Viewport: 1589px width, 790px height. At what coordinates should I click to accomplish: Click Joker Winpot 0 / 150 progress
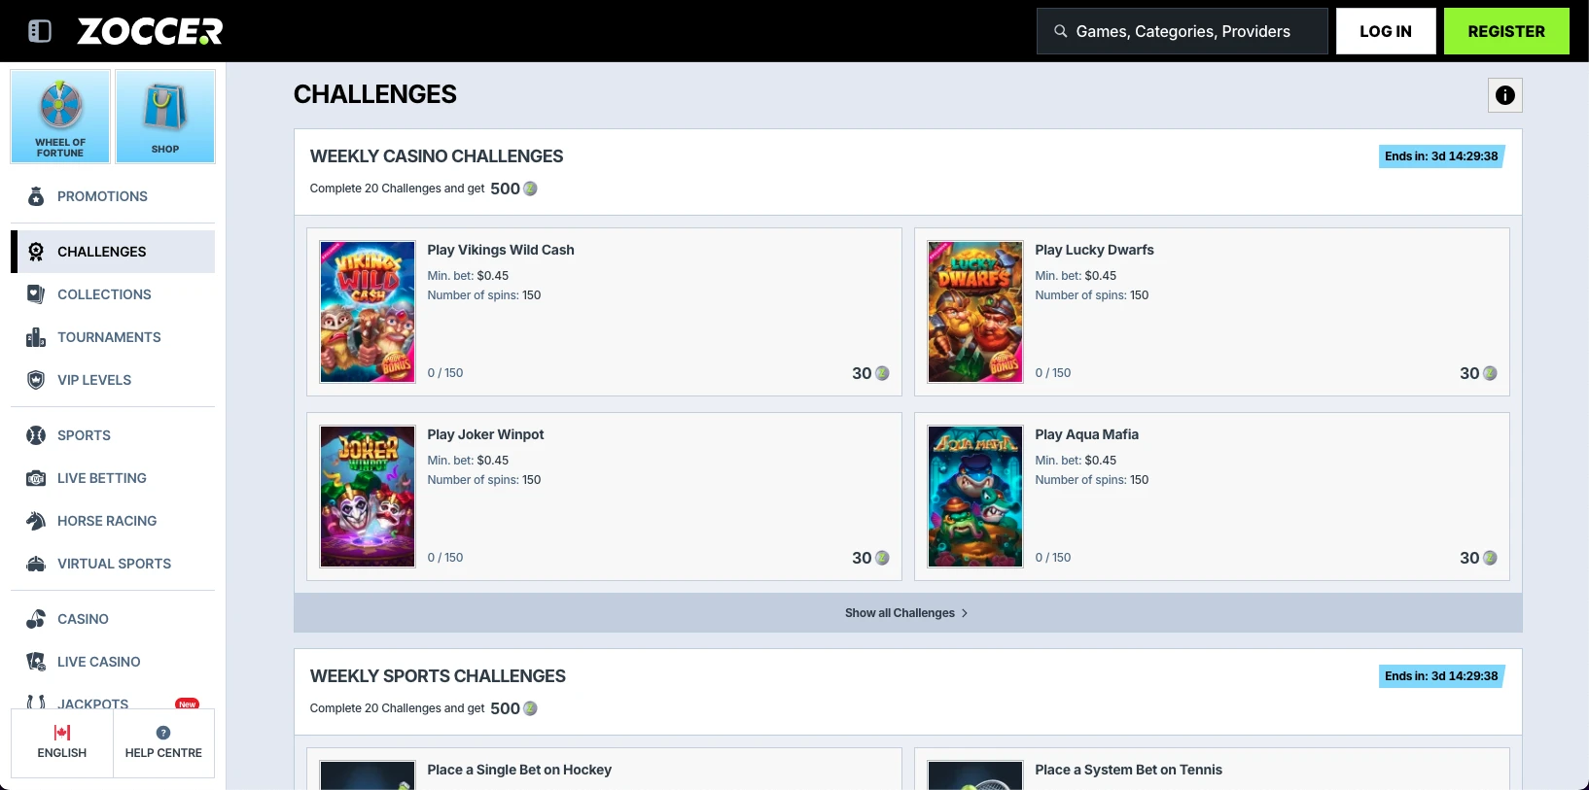[445, 558]
